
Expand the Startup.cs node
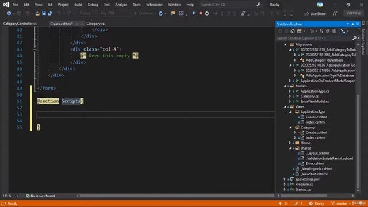click(285, 189)
